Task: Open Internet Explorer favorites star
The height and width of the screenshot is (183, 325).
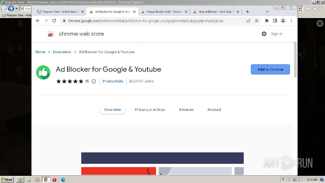Action: (x=315, y=9)
